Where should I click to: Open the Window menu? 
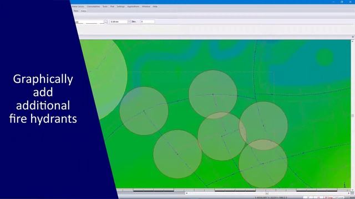click(x=146, y=7)
